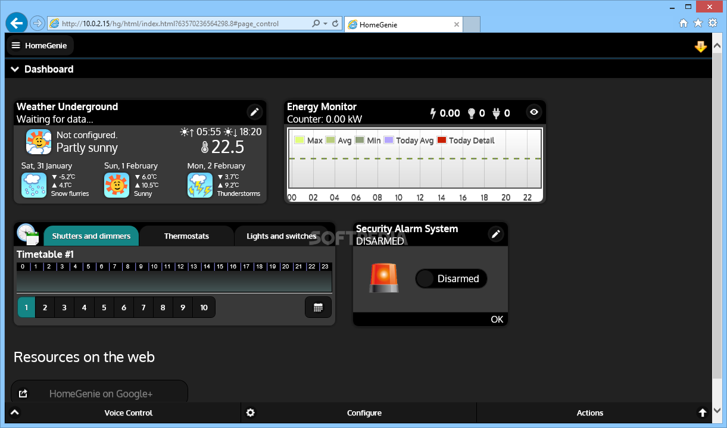Image resolution: width=727 pixels, height=428 pixels.
Task: Click the 22.5 temperature reading
Action: 227,147
